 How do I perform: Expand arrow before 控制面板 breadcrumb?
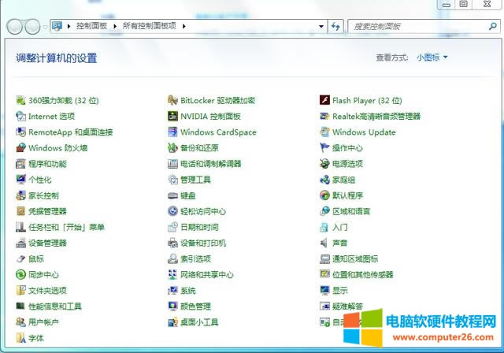click(69, 26)
